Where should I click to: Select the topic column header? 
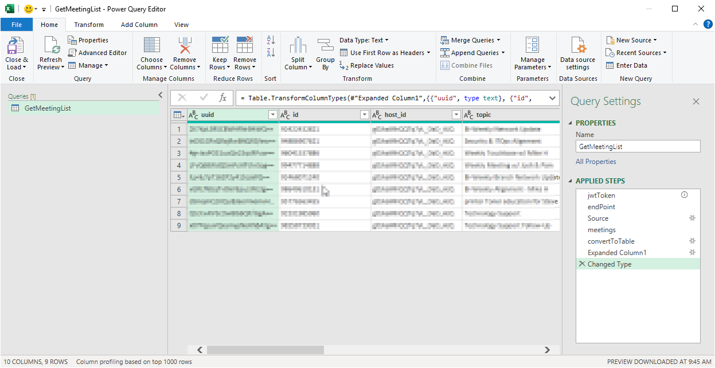[x=511, y=115]
